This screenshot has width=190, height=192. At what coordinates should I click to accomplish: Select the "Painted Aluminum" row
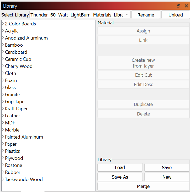24,137
